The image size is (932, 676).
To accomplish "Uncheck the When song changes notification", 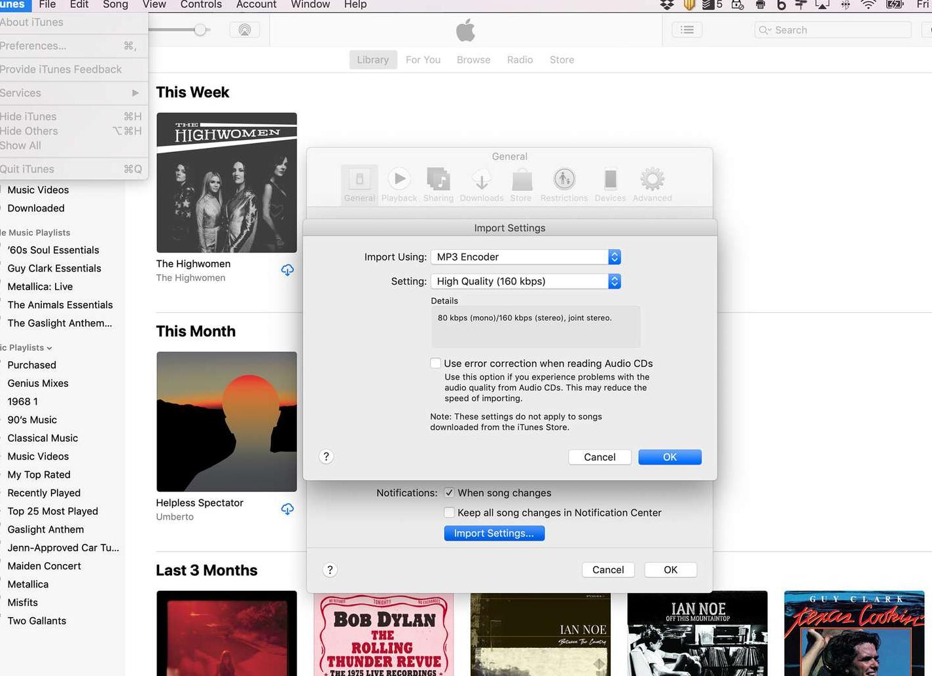I will 449,493.
